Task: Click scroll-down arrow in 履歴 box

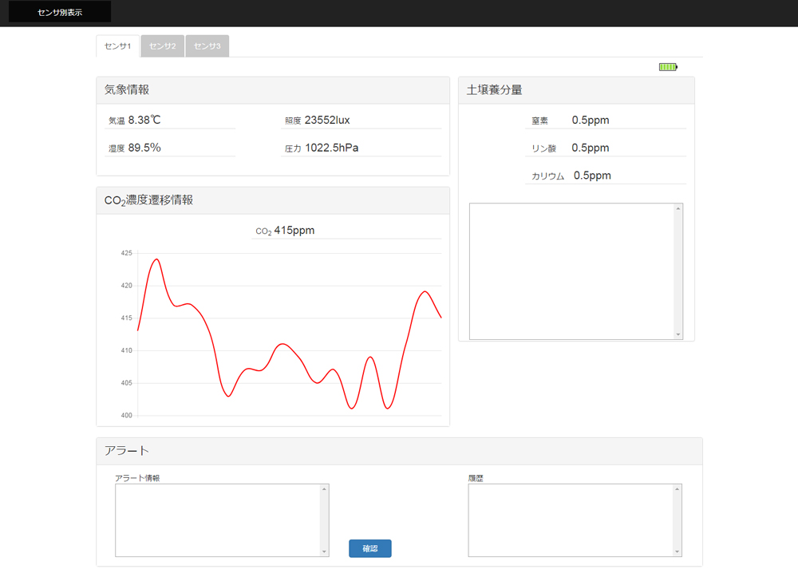Action: (x=678, y=551)
